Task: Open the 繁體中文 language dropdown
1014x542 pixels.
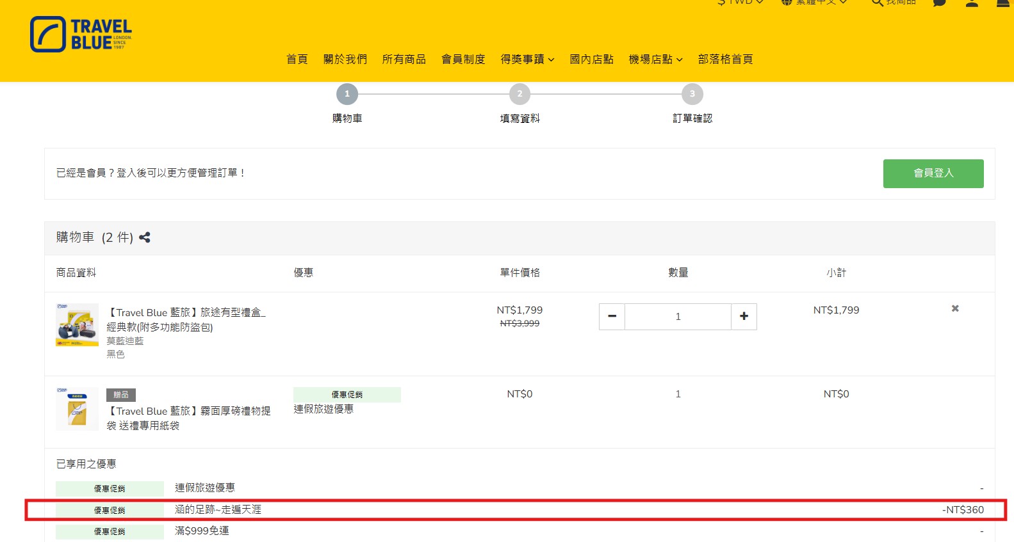Action: click(x=815, y=3)
